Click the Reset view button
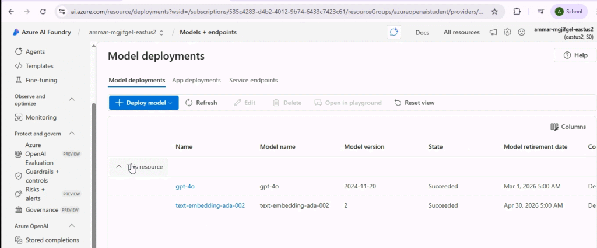This screenshot has height=248, width=597. pyautogui.click(x=415, y=103)
